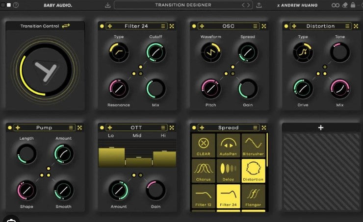Open OSC module menu
363x222 pixels.
pos(255,26)
